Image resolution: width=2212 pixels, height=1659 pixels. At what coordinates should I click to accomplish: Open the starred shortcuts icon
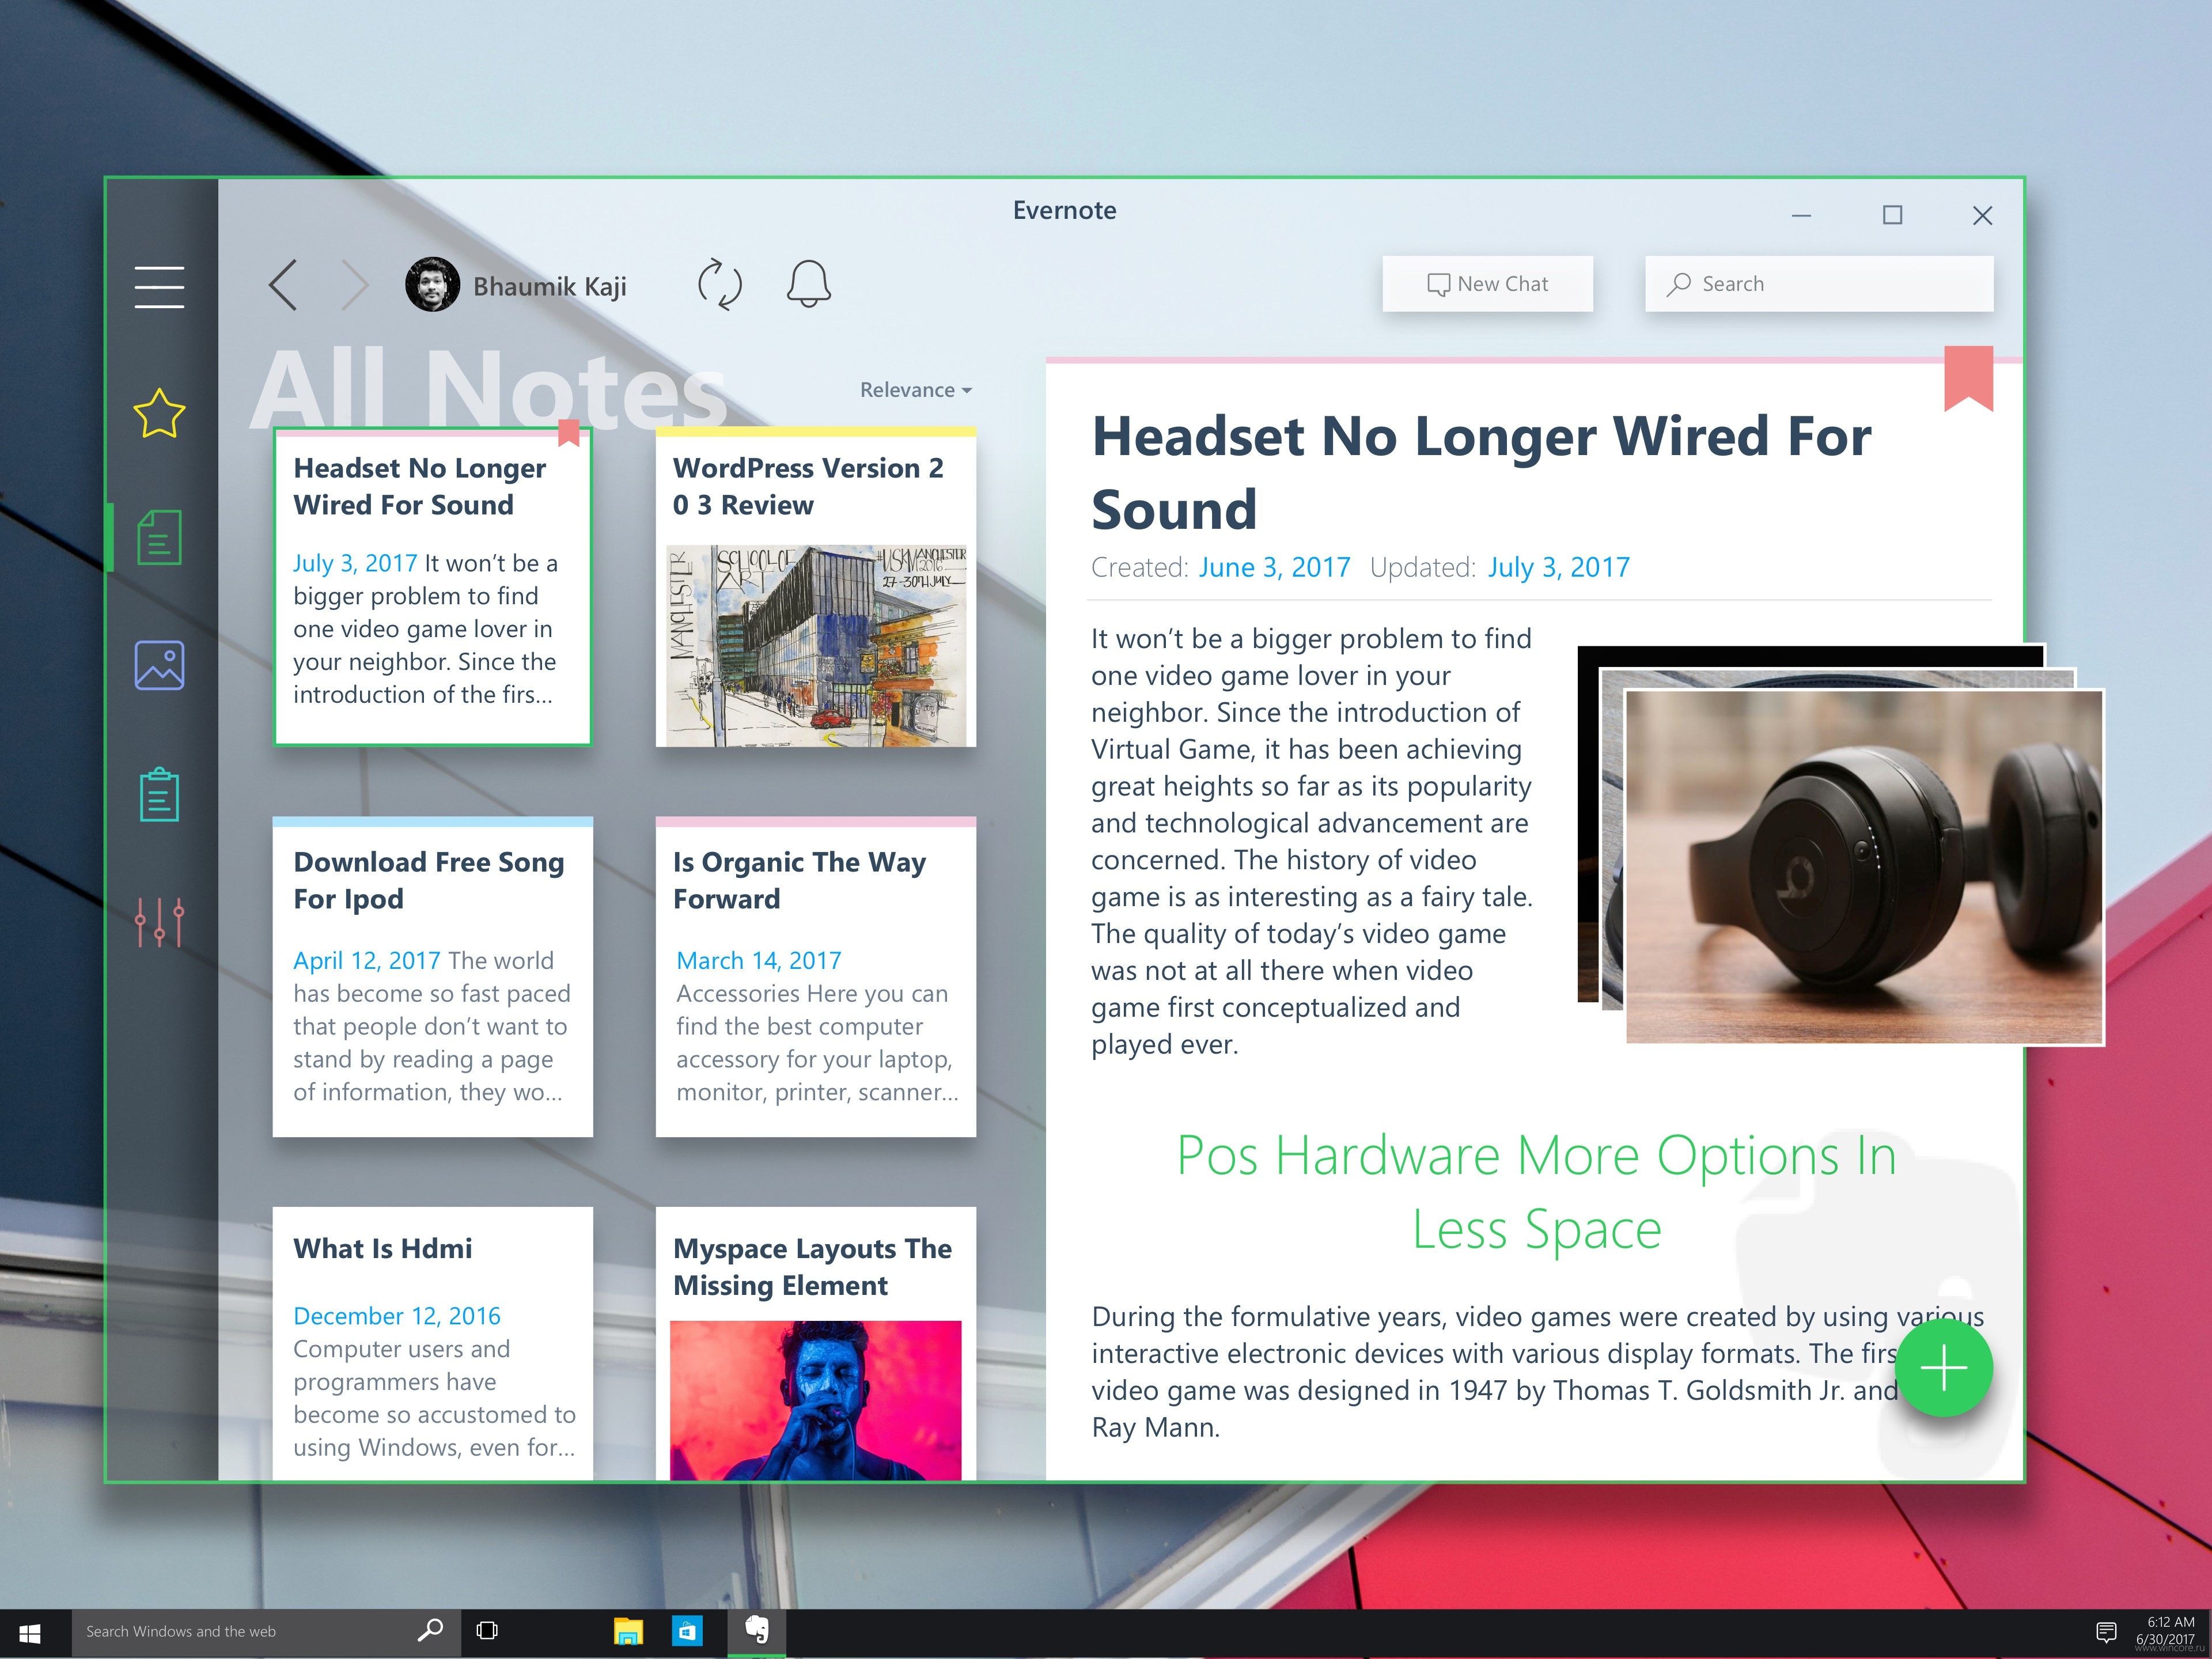coord(159,413)
